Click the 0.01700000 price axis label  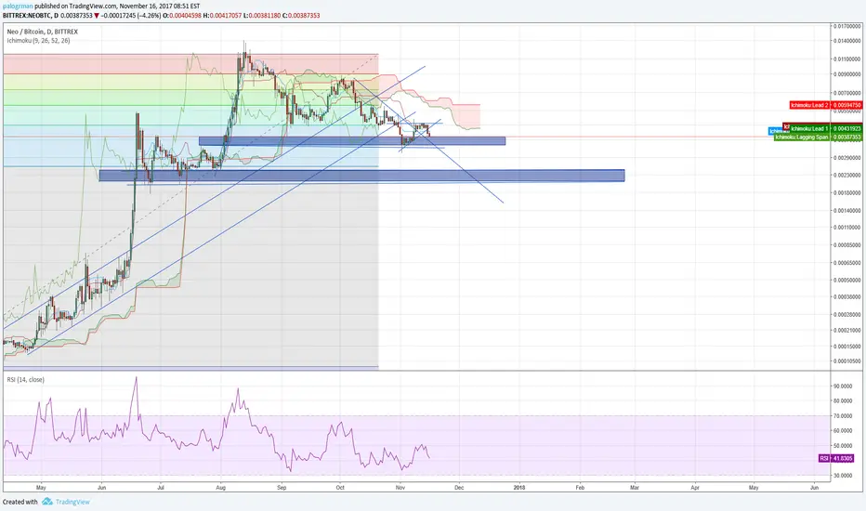pyautogui.click(x=847, y=26)
